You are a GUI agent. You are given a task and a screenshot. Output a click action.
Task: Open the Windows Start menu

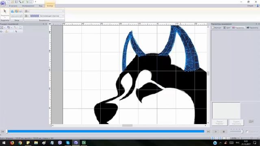point(4,143)
